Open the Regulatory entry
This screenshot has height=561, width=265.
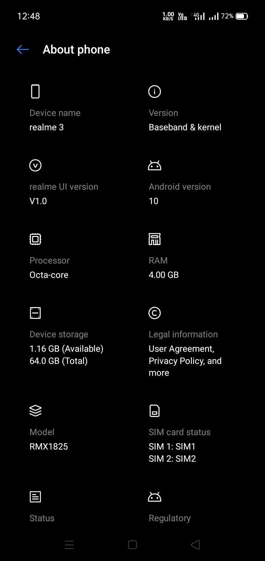coord(170,518)
